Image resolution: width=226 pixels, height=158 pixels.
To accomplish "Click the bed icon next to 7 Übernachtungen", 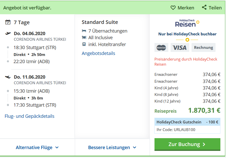I will [84, 31].
